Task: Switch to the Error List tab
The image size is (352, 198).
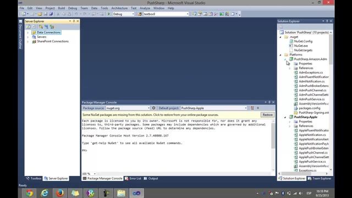Action: 133,178
